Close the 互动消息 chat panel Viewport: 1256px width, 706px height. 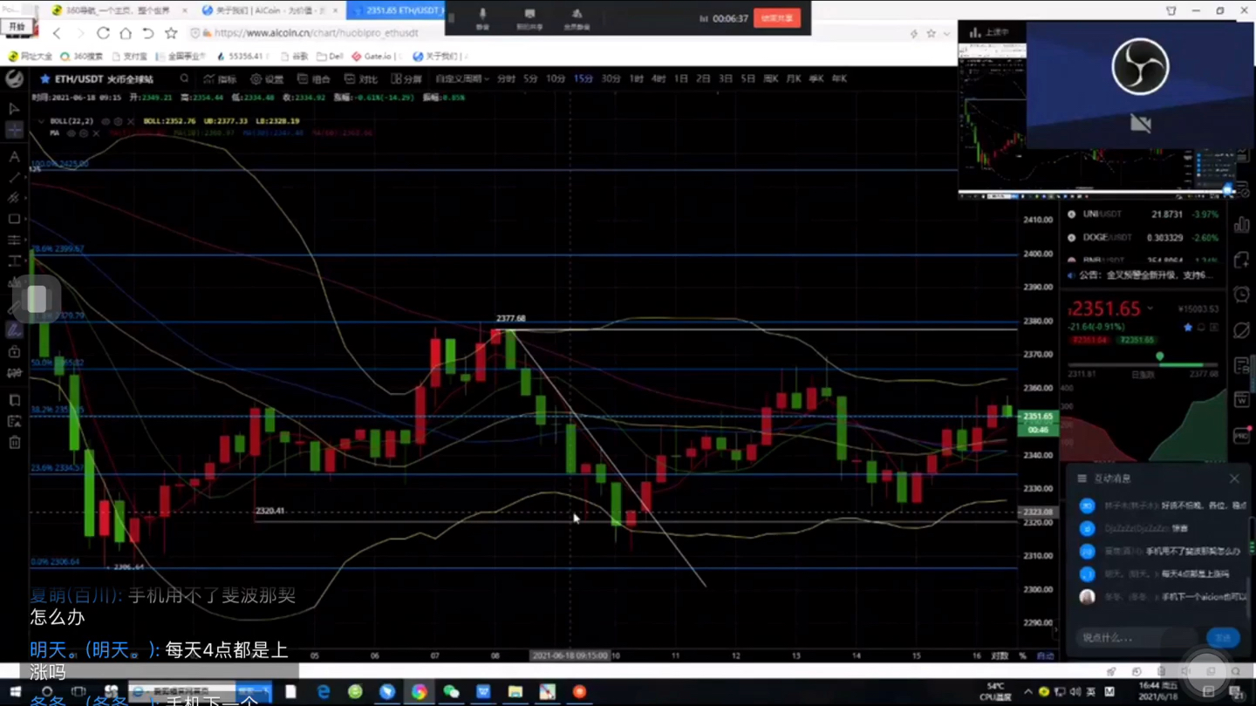pyautogui.click(x=1234, y=479)
